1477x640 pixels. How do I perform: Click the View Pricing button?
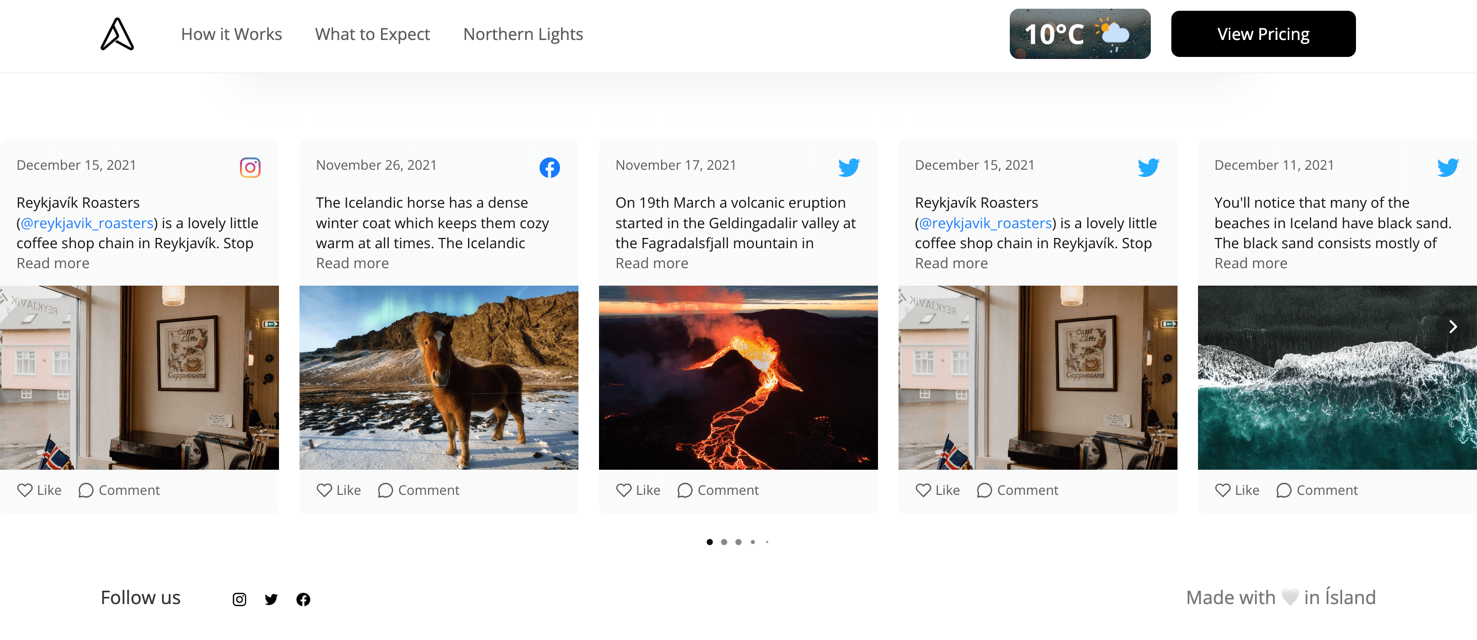coord(1263,34)
